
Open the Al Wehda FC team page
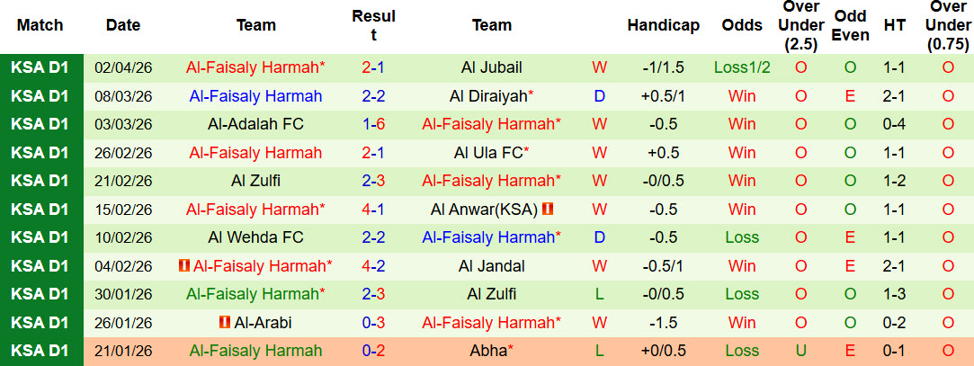click(256, 237)
